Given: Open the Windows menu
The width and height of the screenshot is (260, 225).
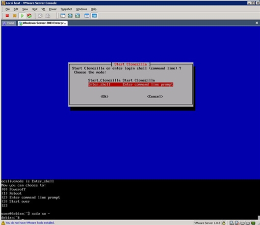Looking at the screenshot, I should pos(81,9).
